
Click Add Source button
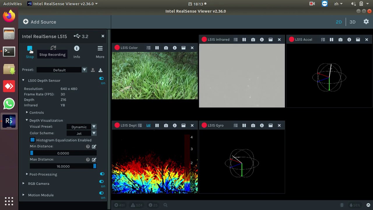40,22
